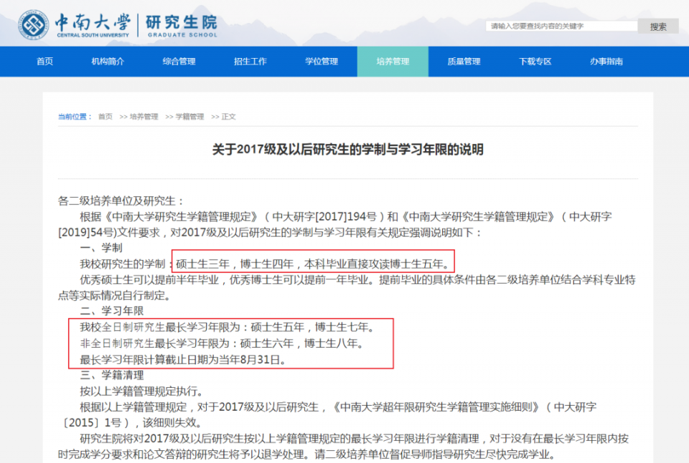The image size is (689, 463).
Task: Focus the keyword search input field
Action: [x=561, y=27]
